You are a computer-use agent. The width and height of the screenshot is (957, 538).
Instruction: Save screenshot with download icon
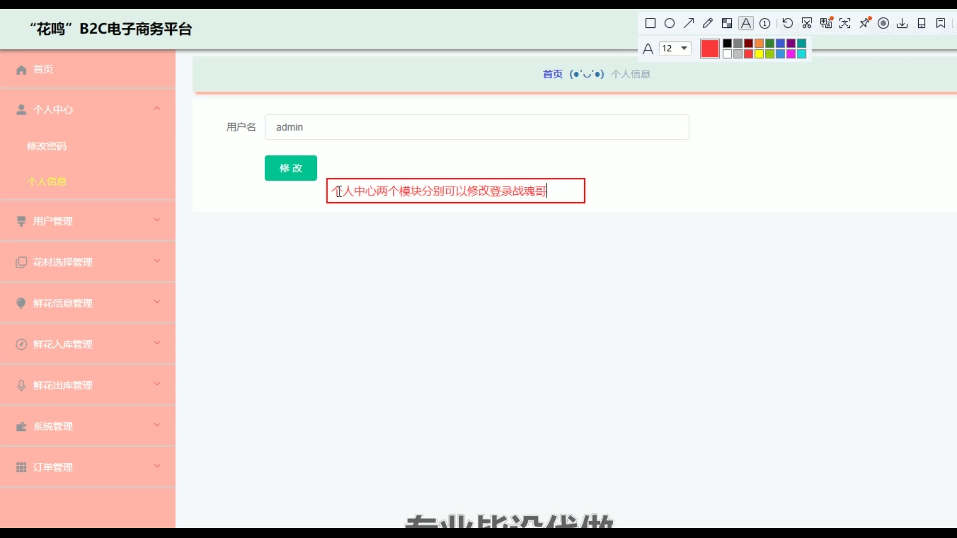tap(902, 23)
